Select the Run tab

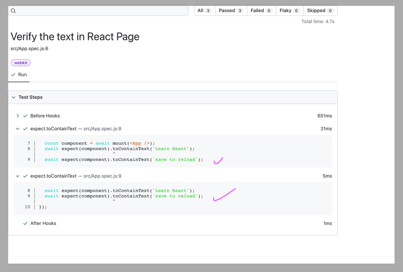[19, 75]
